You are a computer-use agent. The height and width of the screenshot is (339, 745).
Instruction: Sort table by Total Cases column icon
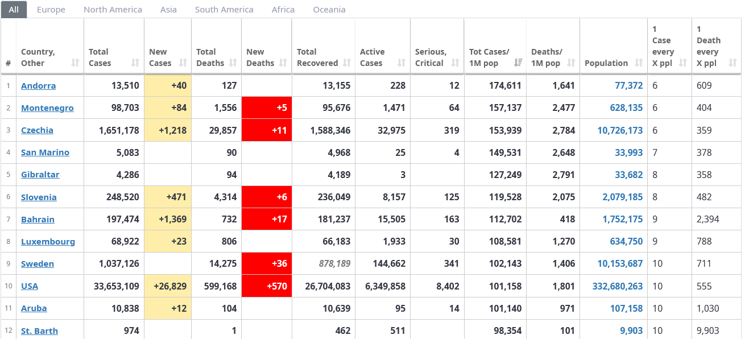[x=135, y=63]
